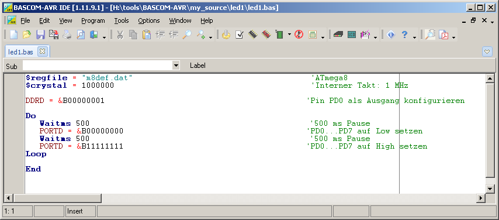
Task: Click the graphic converter pencil icon
Action: coord(365,35)
